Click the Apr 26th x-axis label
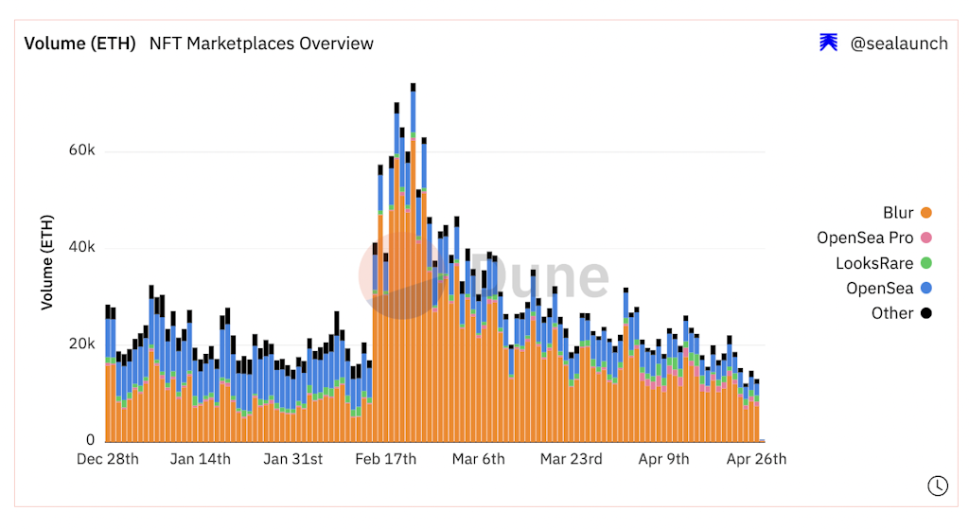Screen dimensions: 969x529 [755, 459]
